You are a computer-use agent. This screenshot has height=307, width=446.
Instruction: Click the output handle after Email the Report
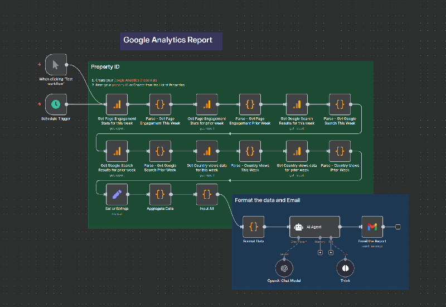click(x=397, y=227)
